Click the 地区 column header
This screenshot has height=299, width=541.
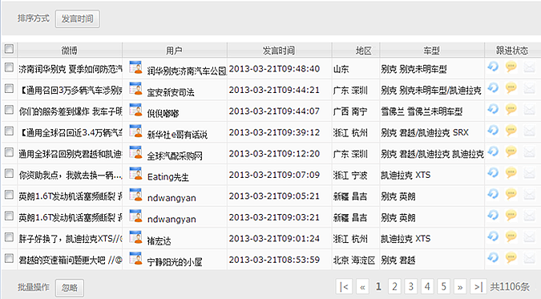click(x=356, y=50)
